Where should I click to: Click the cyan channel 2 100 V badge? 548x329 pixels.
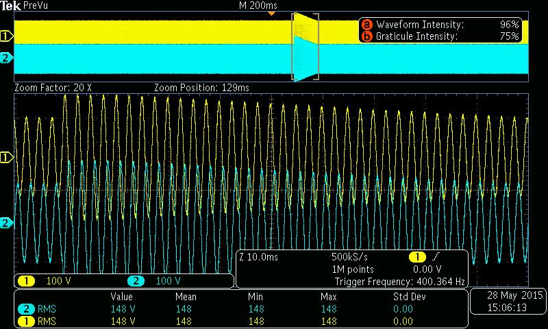[x=136, y=281]
